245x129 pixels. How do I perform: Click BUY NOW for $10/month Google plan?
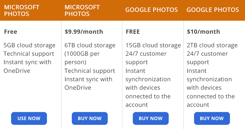[x=212, y=118]
